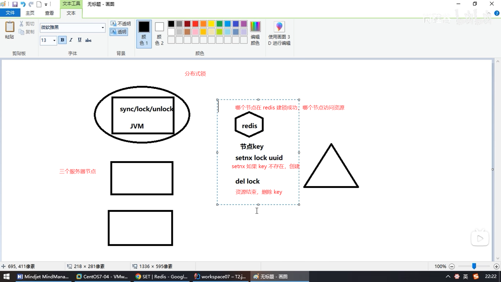Toggle Strikethrough text formatting
This screenshot has height=282, width=501.
pos(88,40)
